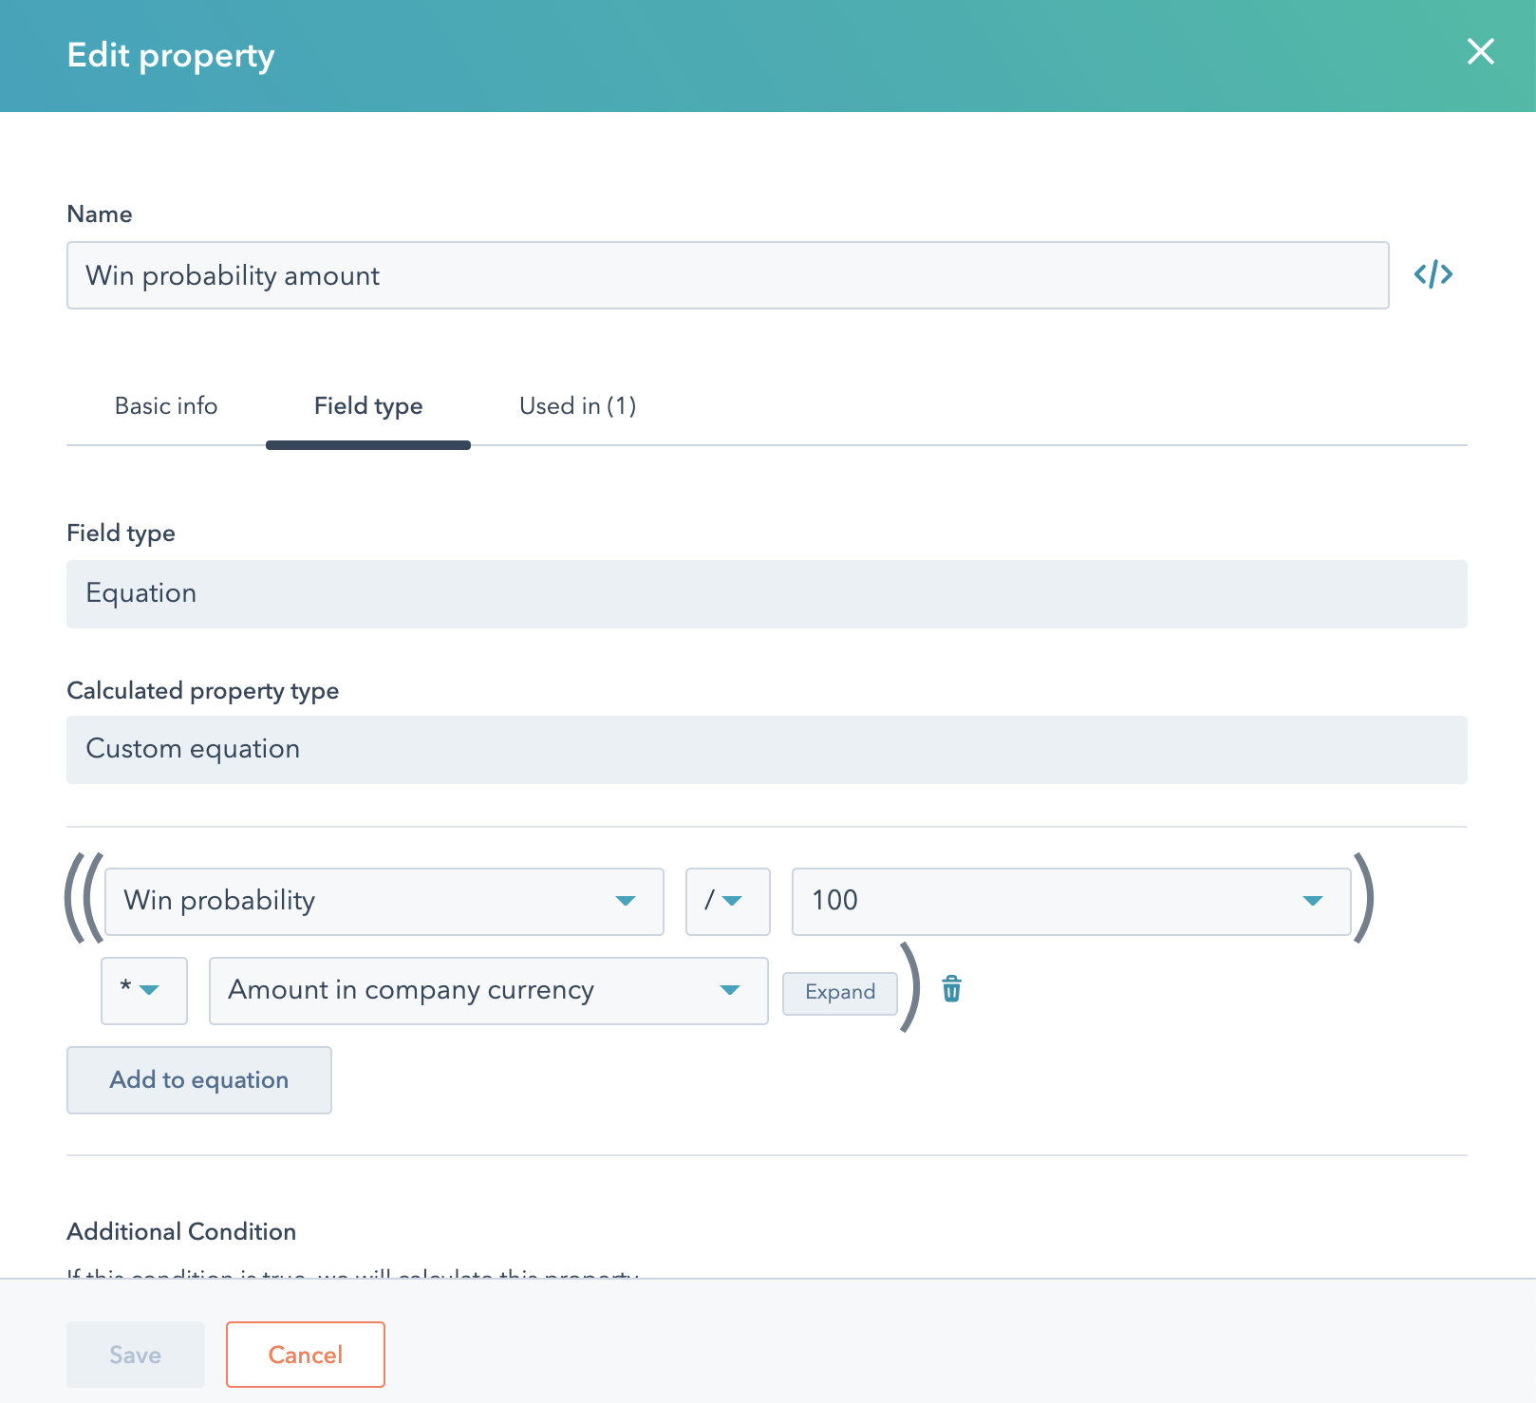Click the Edit property dialog title
The image size is (1536, 1403).
tap(171, 56)
